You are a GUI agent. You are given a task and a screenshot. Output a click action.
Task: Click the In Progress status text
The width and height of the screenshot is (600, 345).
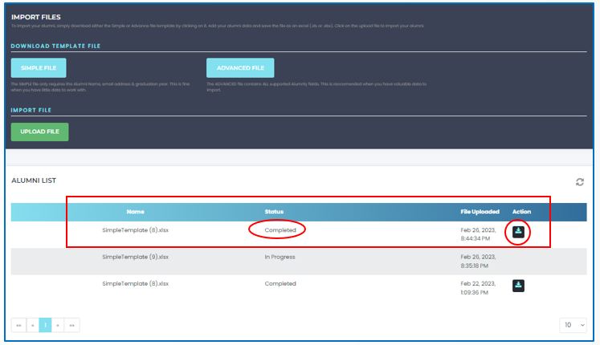click(x=280, y=257)
